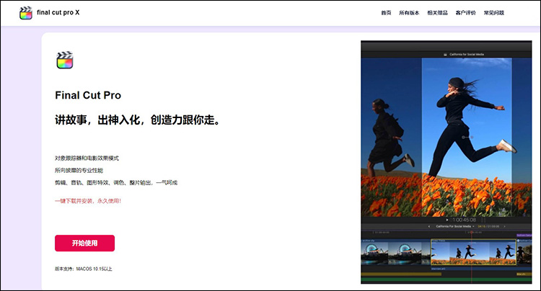541x291 pixels.
Task: Click the Final Cut Pro header logo icon
Action: coord(26,13)
